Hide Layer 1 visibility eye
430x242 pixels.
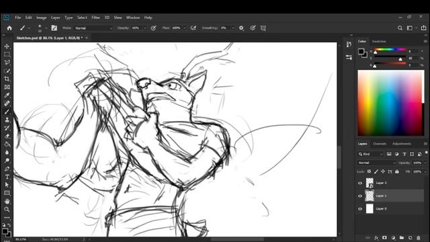click(360, 196)
